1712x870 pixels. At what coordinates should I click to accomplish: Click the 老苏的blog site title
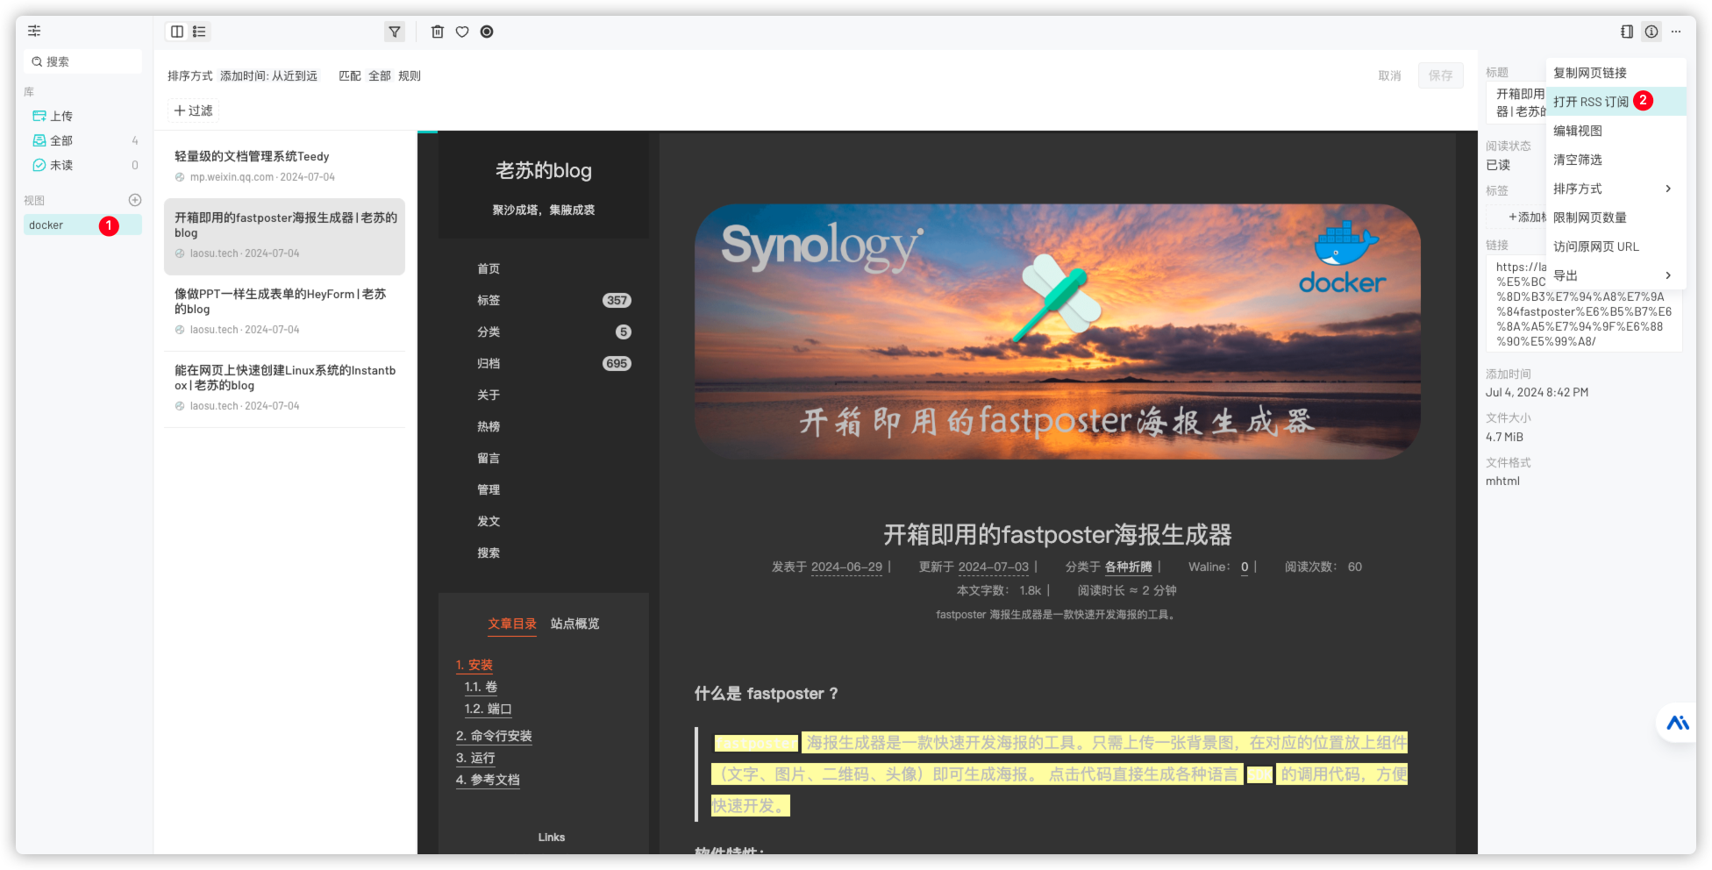pyautogui.click(x=544, y=170)
